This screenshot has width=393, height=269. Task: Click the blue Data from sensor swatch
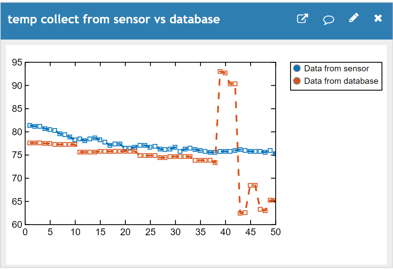[297, 68]
